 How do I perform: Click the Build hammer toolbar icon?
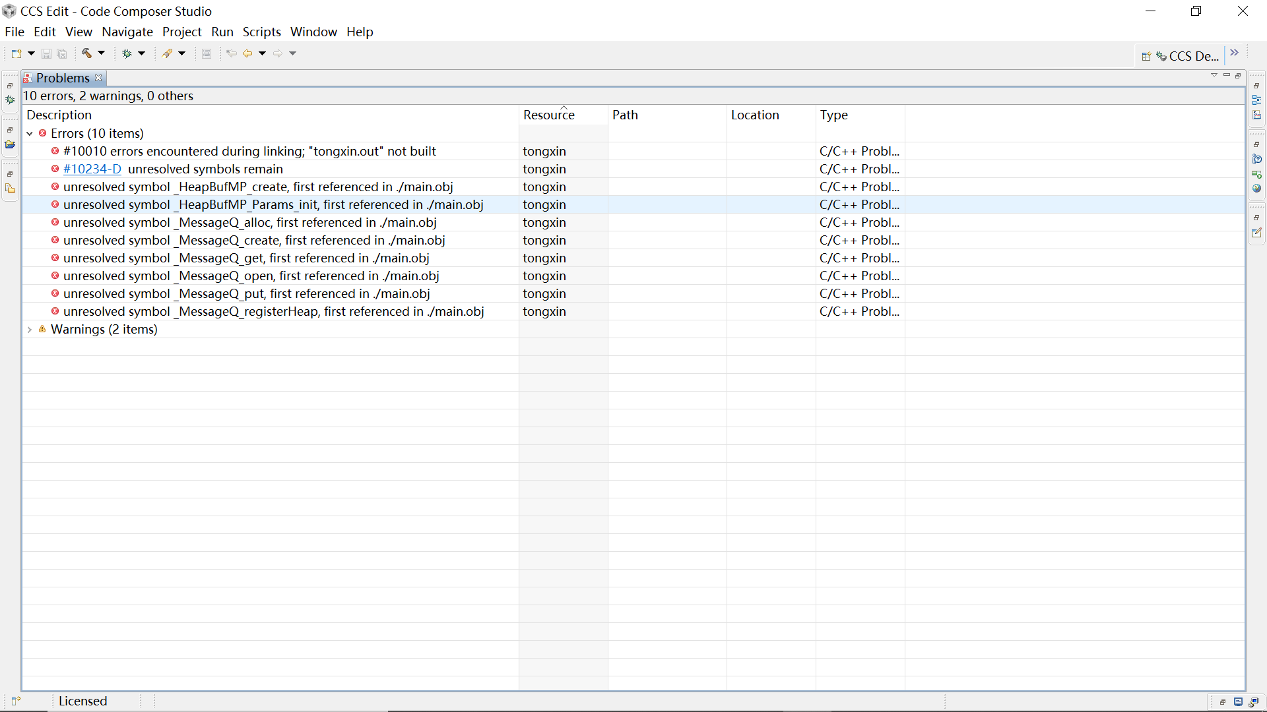[x=86, y=53]
